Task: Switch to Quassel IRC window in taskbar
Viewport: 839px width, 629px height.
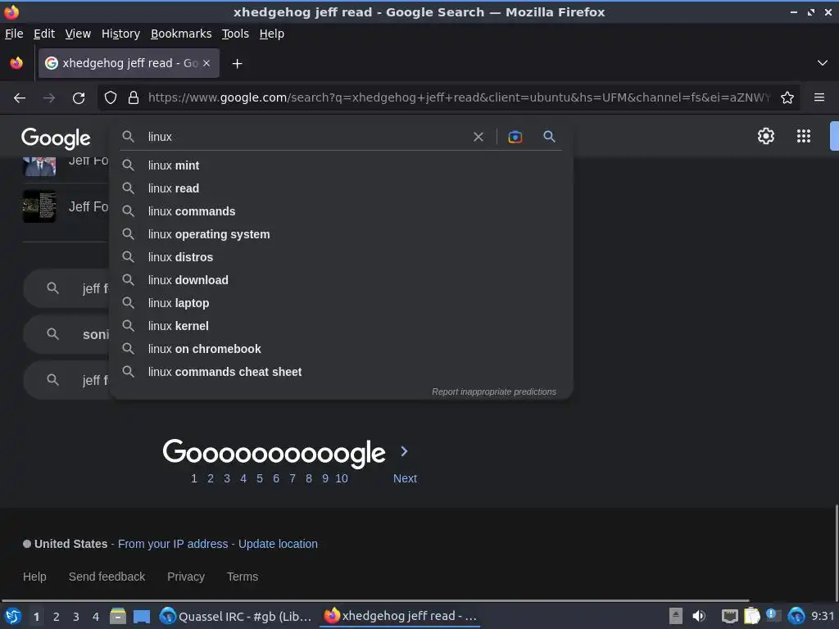Action: pyautogui.click(x=236, y=617)
